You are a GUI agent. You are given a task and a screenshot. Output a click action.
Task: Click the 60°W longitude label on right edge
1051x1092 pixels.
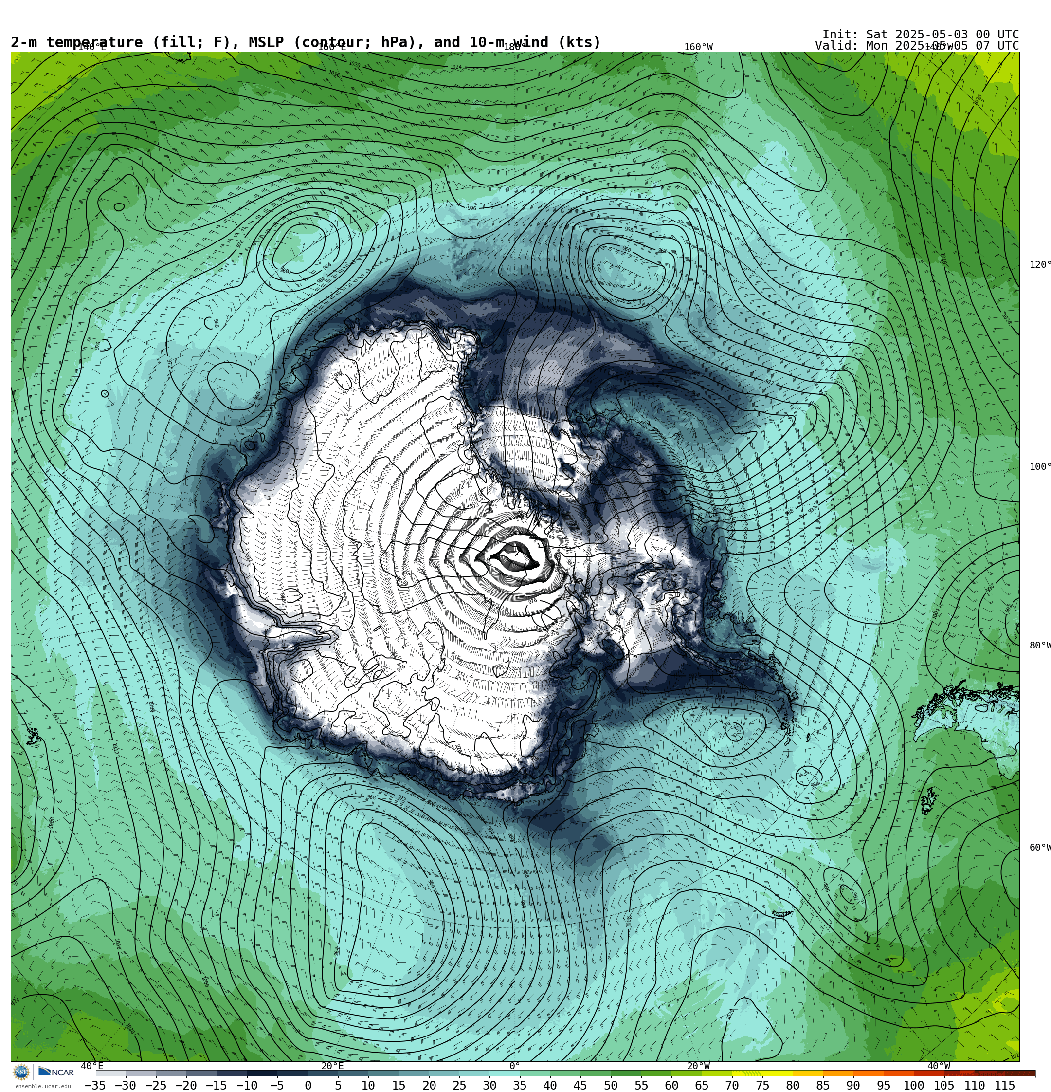pos(1040,848)
